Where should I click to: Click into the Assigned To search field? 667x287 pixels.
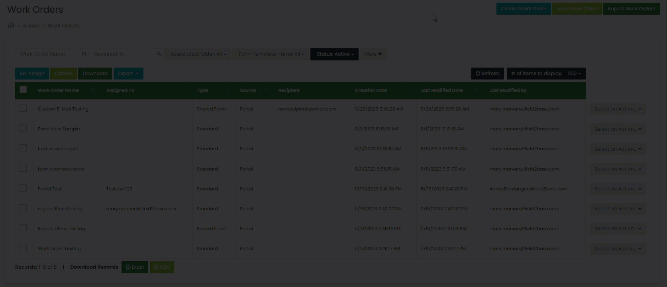(124, 54)
